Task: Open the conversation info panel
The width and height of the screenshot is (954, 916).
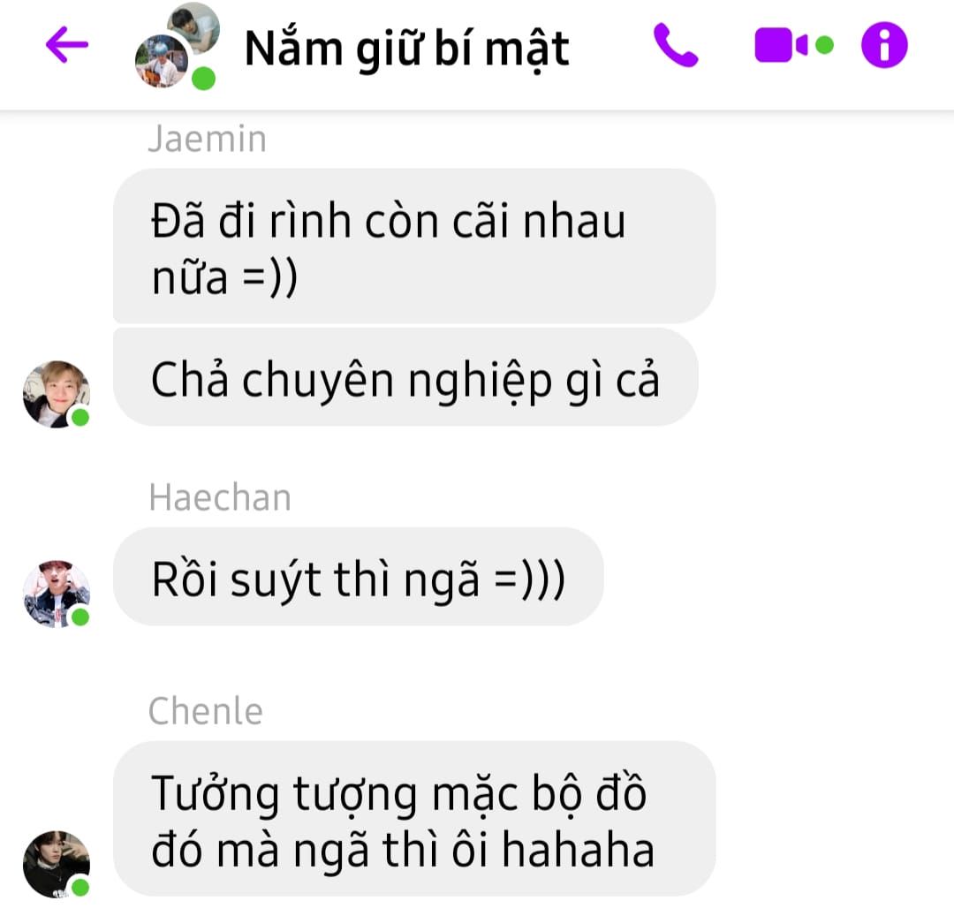Action: point(884,45)
